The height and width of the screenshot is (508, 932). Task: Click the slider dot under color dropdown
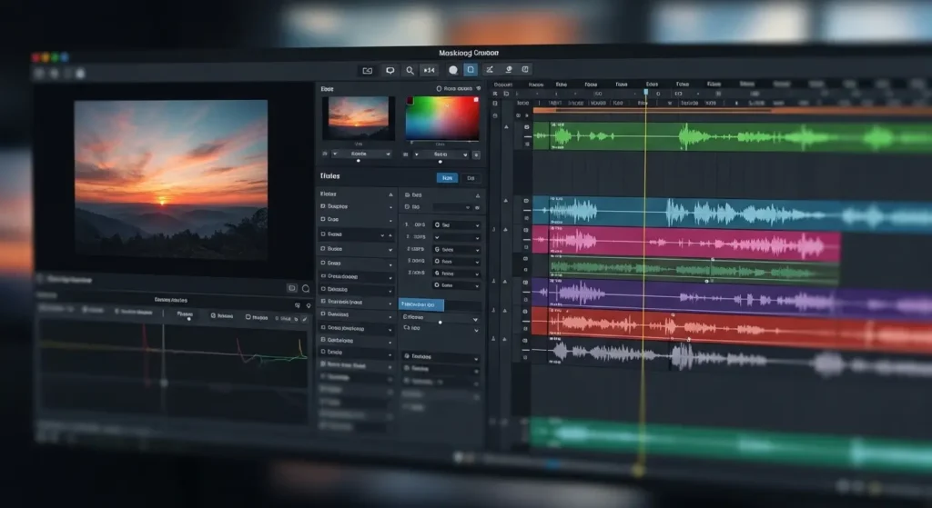(x=440, y=162)
